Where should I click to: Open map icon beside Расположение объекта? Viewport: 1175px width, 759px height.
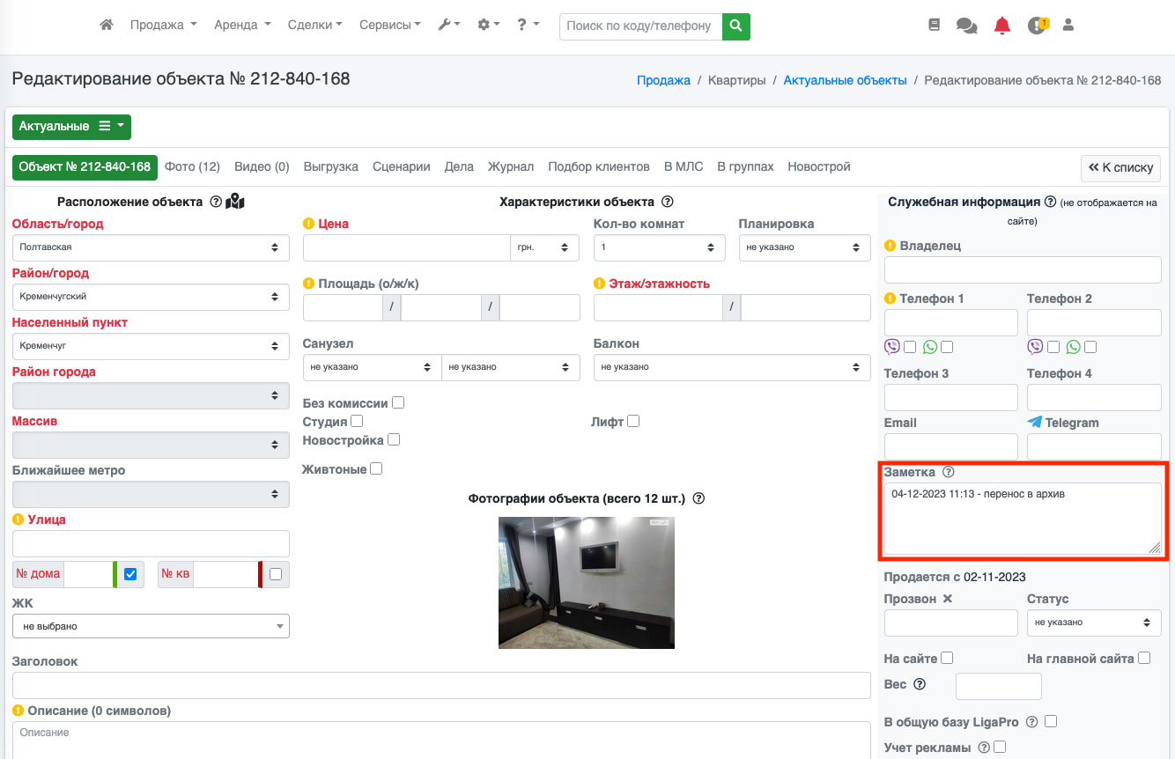235,202
